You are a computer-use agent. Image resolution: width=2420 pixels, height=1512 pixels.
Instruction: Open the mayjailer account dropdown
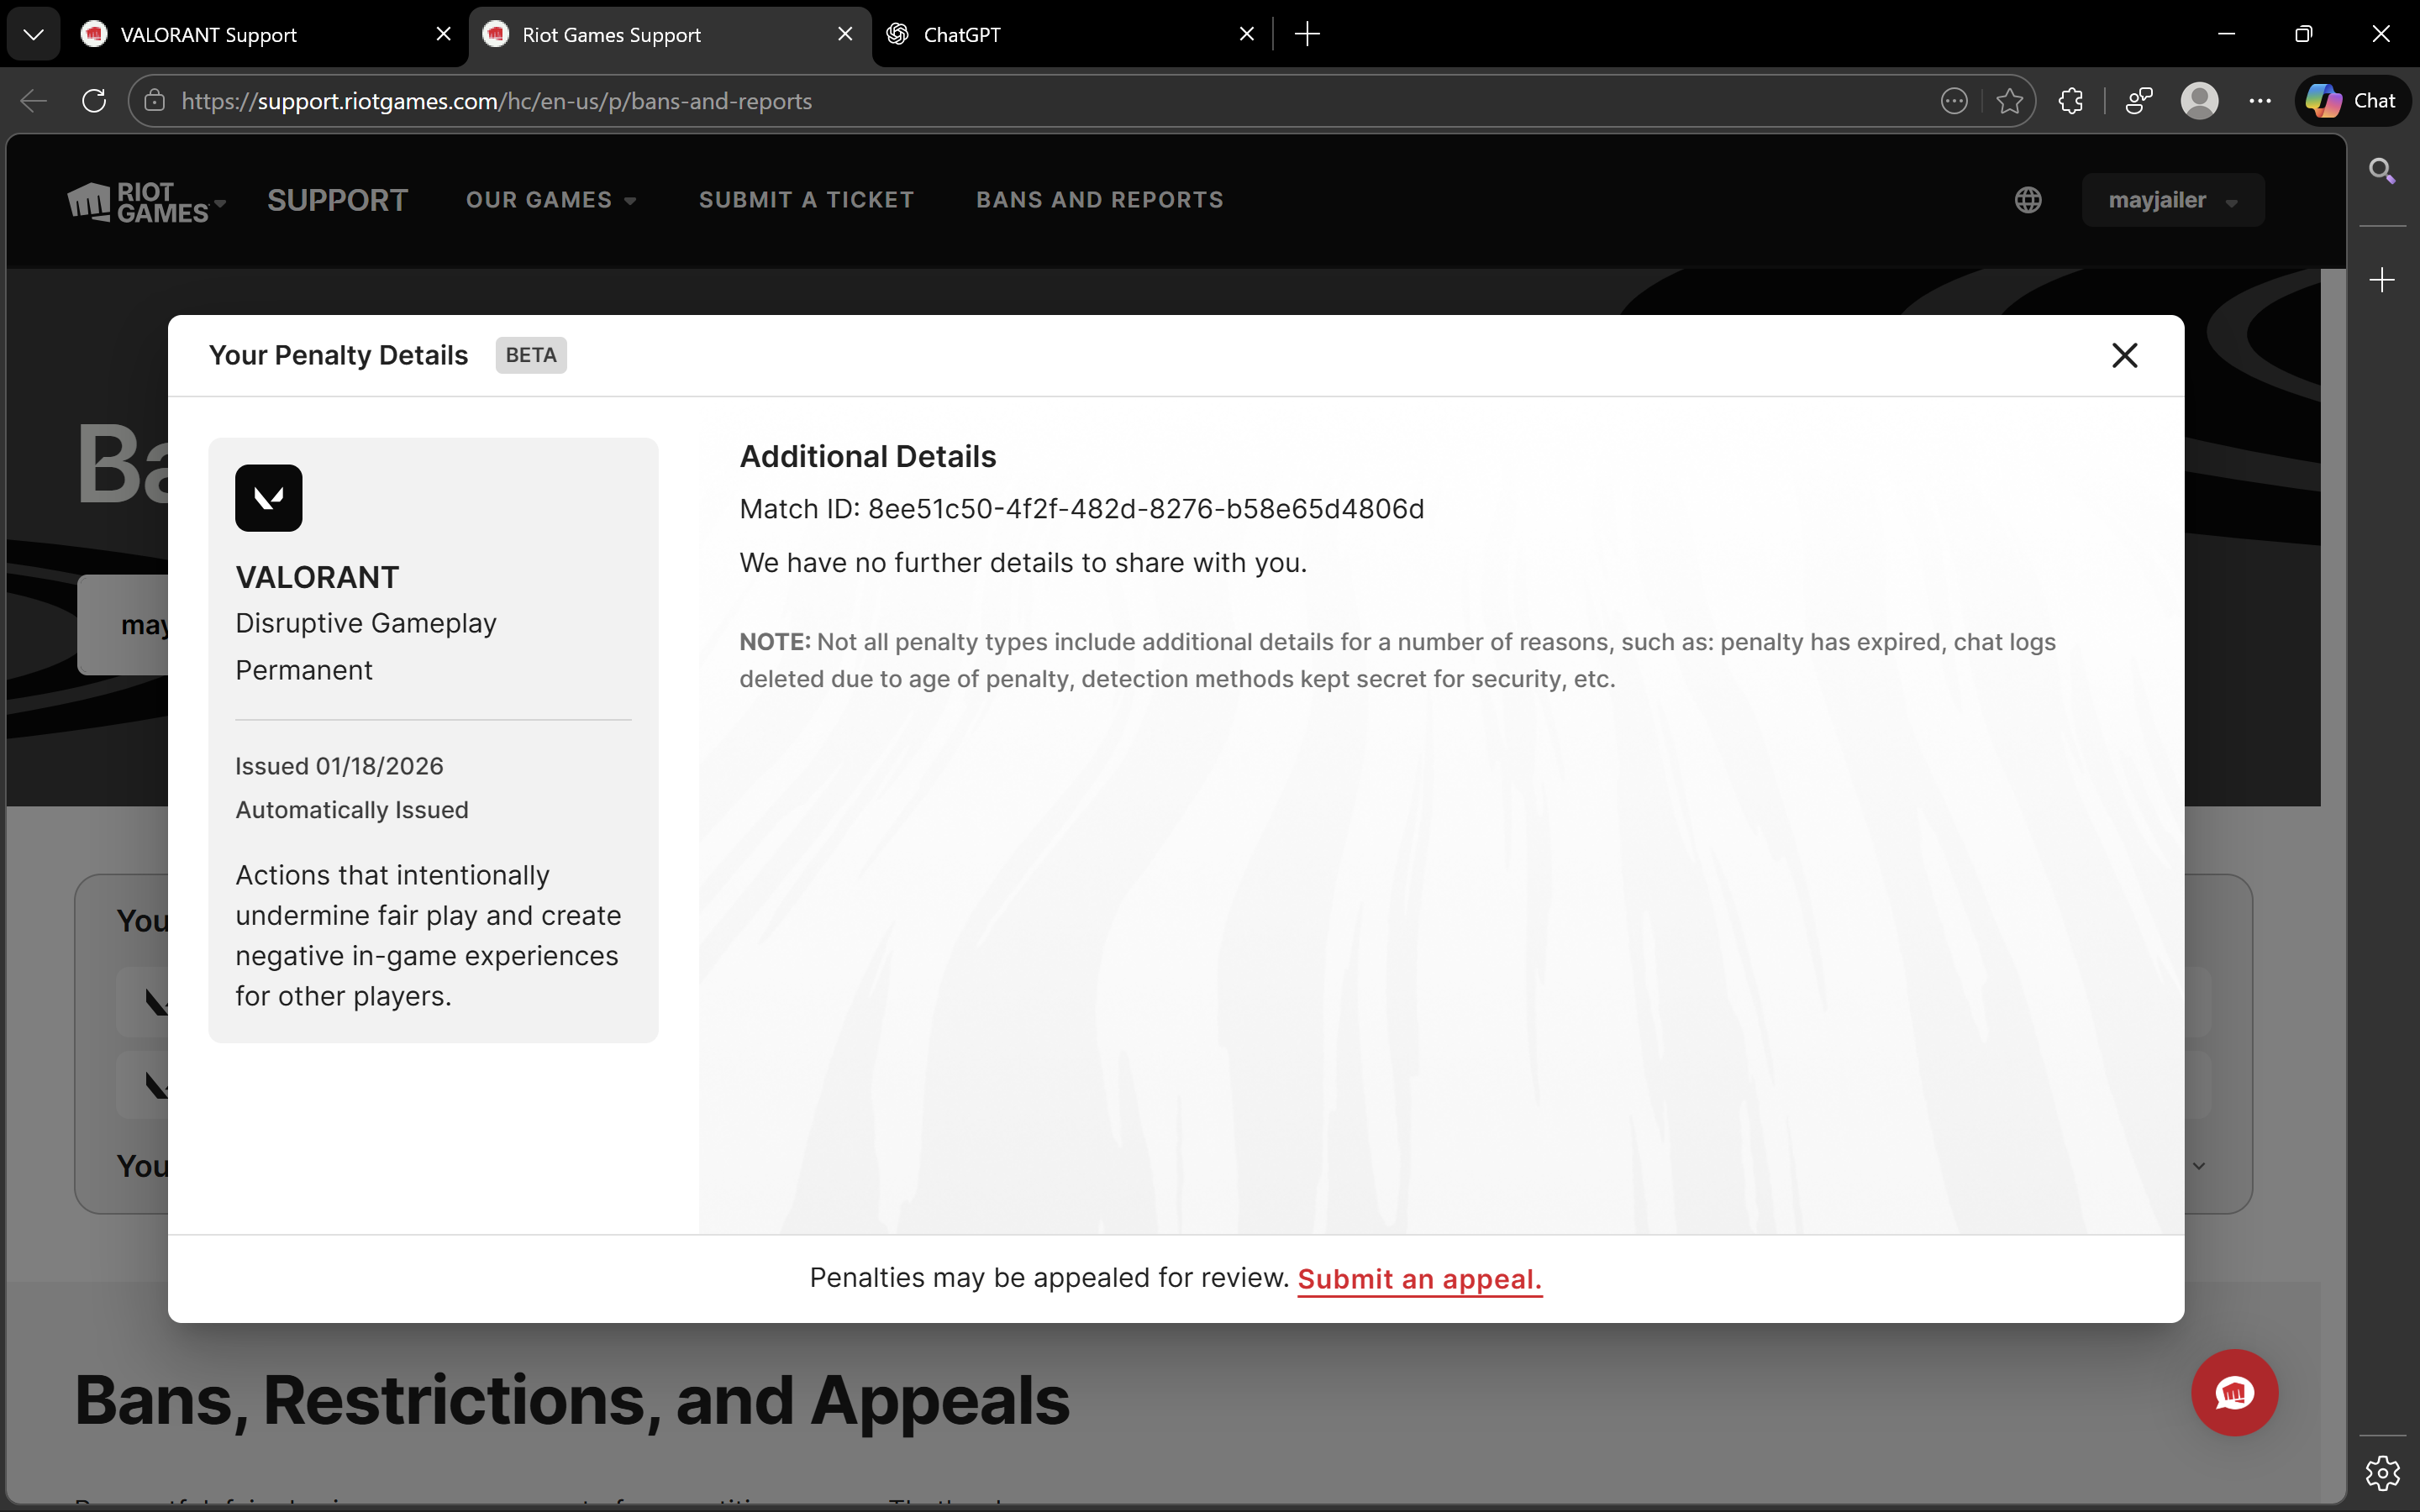point(2172,200)
